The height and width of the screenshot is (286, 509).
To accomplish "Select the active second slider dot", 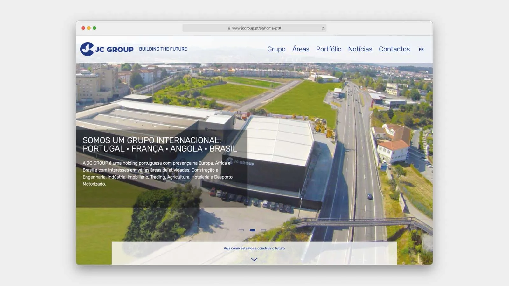I will click(252, 230).
